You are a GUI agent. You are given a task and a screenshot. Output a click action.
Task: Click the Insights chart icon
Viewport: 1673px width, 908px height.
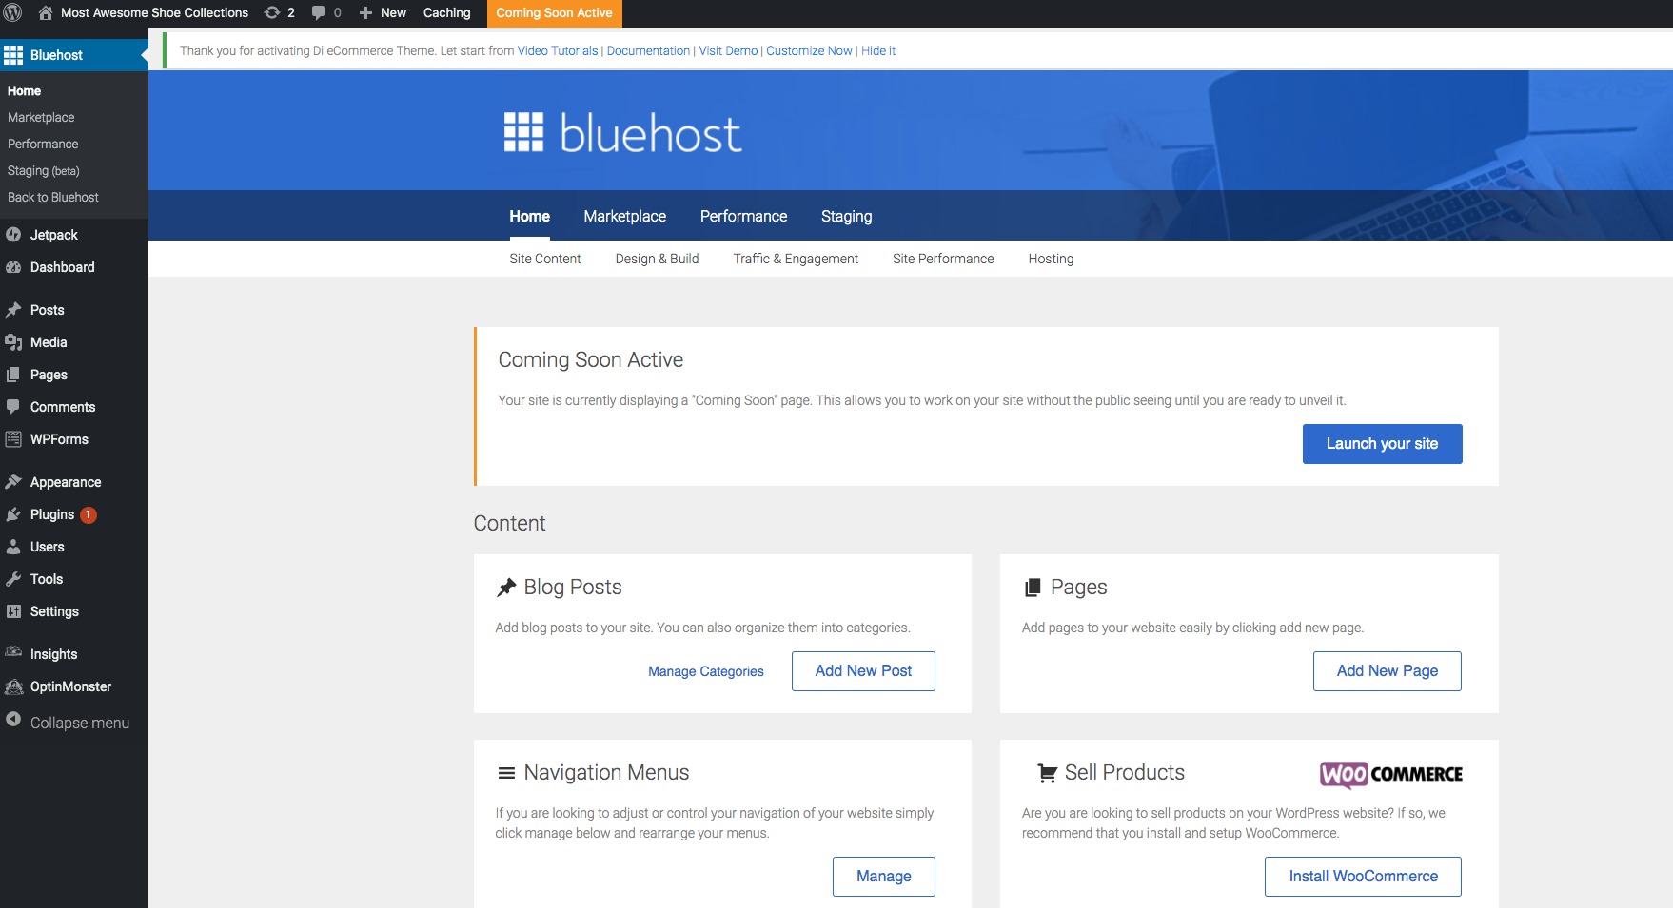[13, 653]
